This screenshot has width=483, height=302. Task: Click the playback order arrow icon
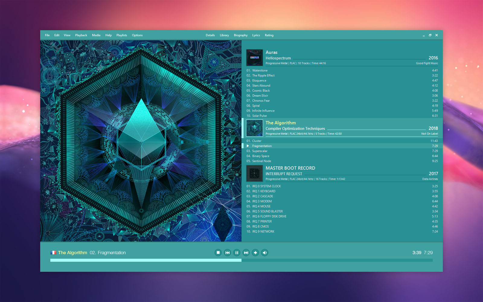[255, 252]
